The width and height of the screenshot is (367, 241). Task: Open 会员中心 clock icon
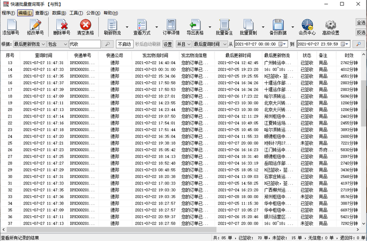coord(307,27)
